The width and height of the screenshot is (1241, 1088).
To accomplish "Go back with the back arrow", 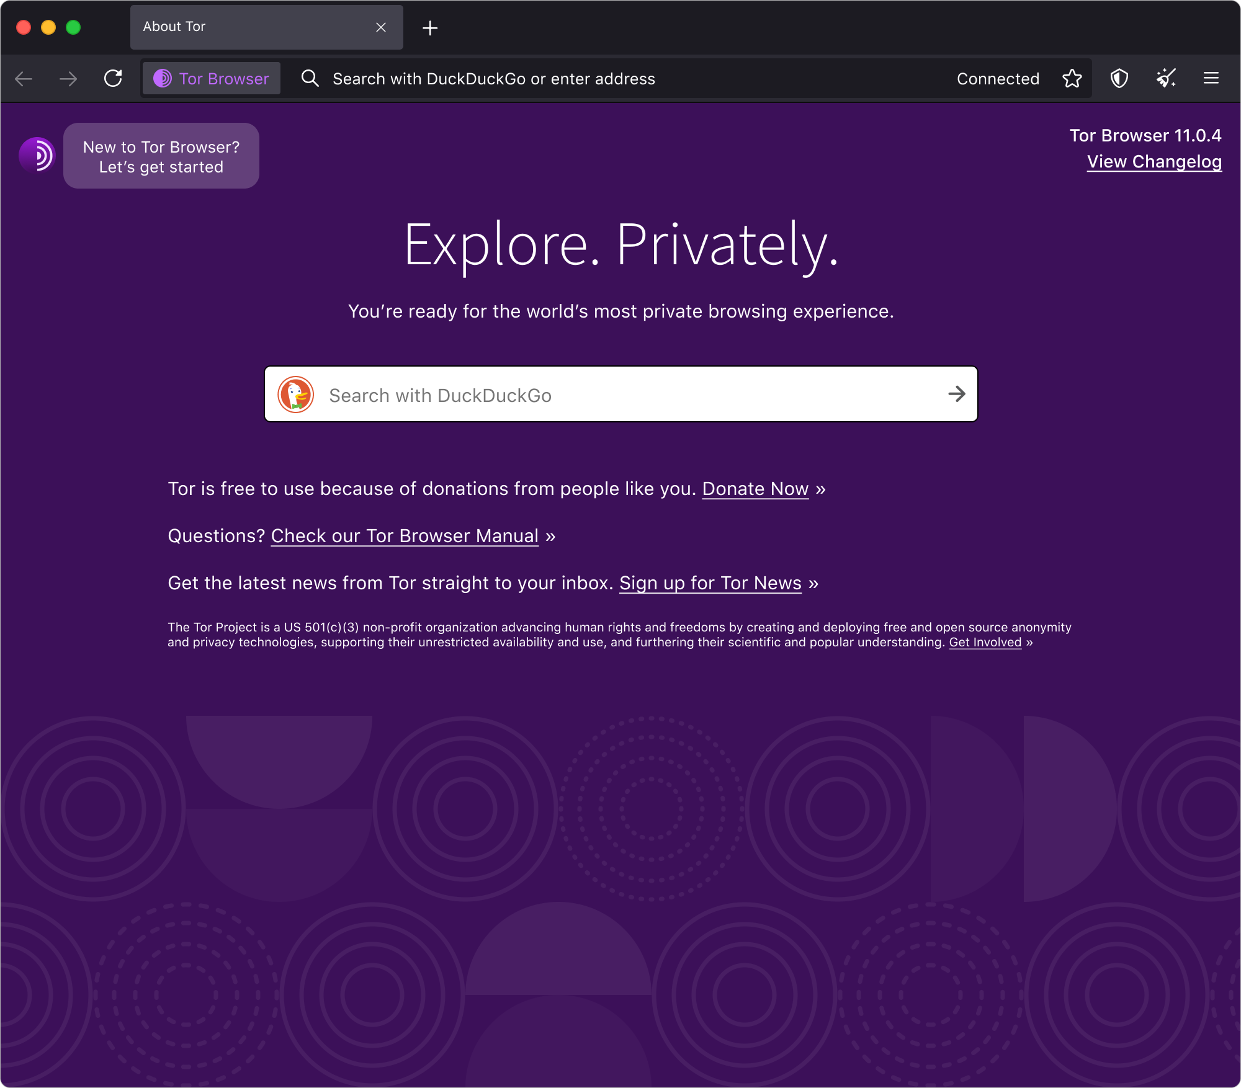I will pos(24,79).
